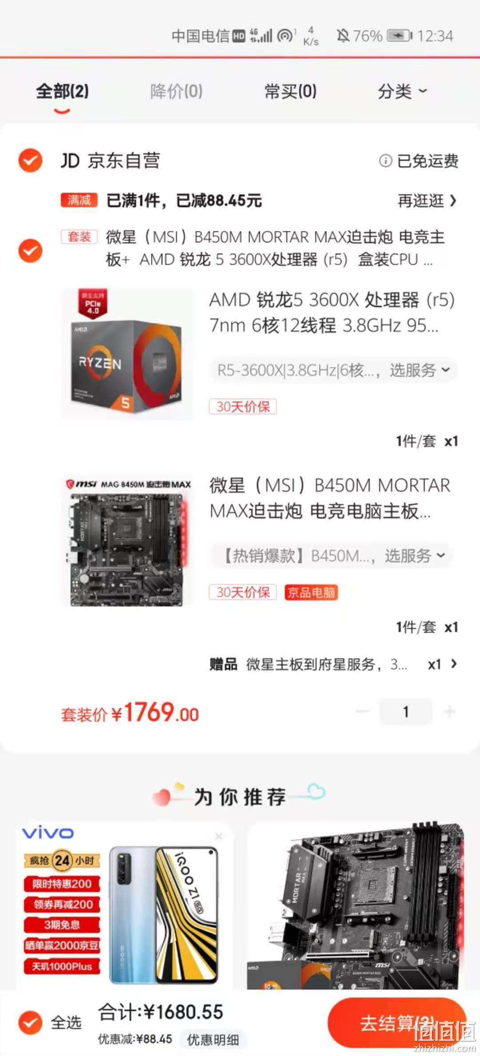
Task: Open 优惠明细 discount details
Action: (213, 1040)
